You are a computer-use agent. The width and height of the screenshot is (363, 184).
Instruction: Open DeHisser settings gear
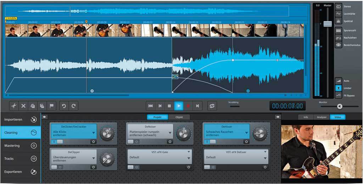pos(246,142)
